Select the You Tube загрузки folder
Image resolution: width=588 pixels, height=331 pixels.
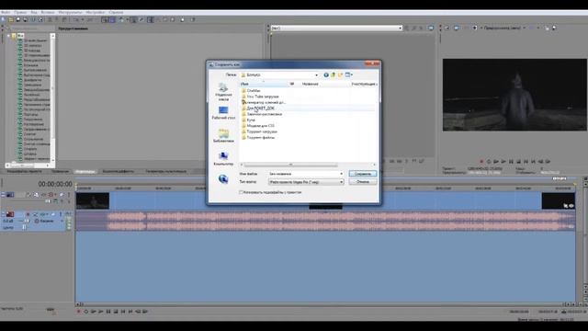262,97
